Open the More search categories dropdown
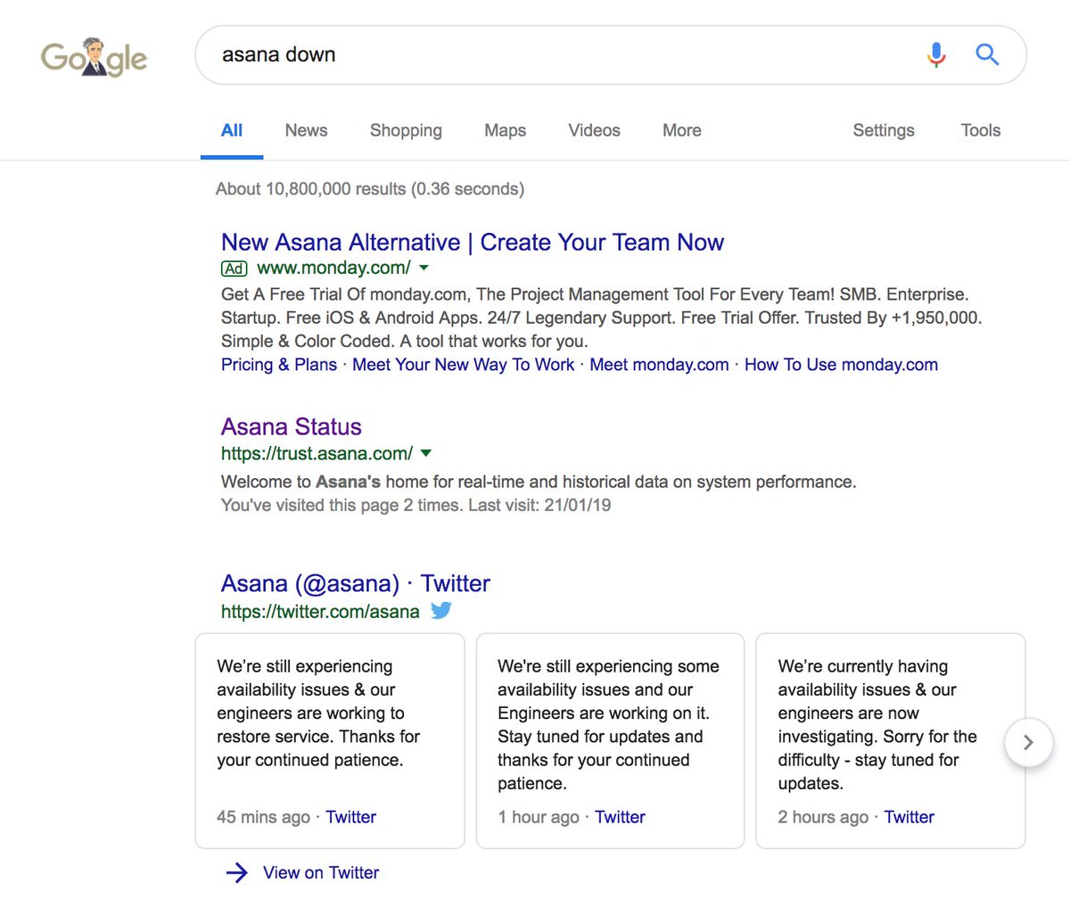Screen dimensions: 1070x924 [681, 130]
